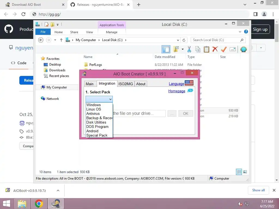Expand the AIOBoot-v0.9.9.19.7z download options arrow
The width and height of the screenshot is (279, 209).
(58, 190)
